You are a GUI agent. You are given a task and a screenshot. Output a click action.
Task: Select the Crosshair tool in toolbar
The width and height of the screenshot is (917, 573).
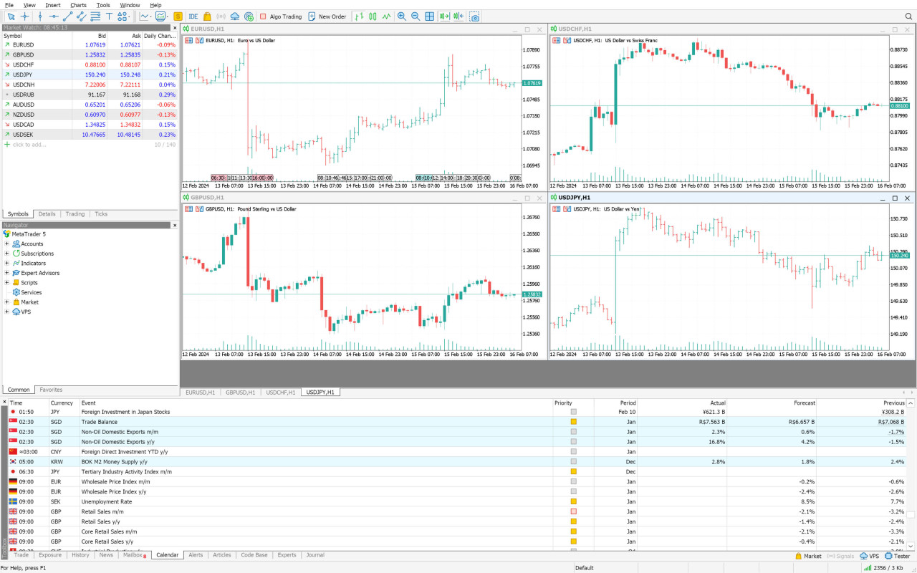(25, 16)
